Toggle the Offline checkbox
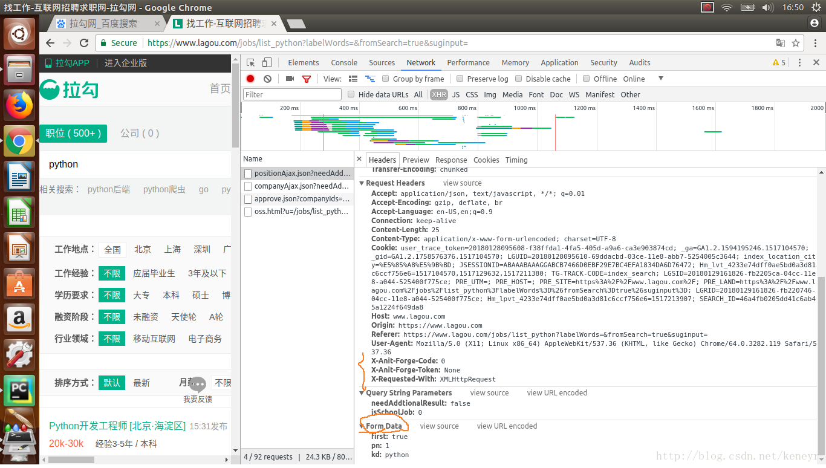 (x=586, y=79)
